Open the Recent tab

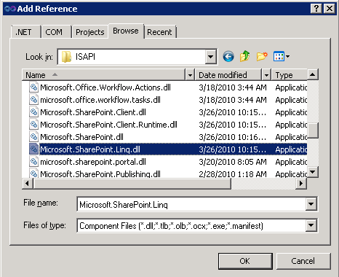159,32
